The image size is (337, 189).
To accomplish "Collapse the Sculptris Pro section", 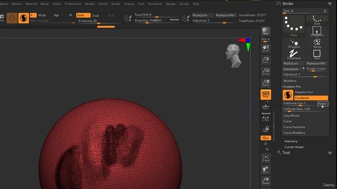I will pyautogui.click(x=292, y=87).
